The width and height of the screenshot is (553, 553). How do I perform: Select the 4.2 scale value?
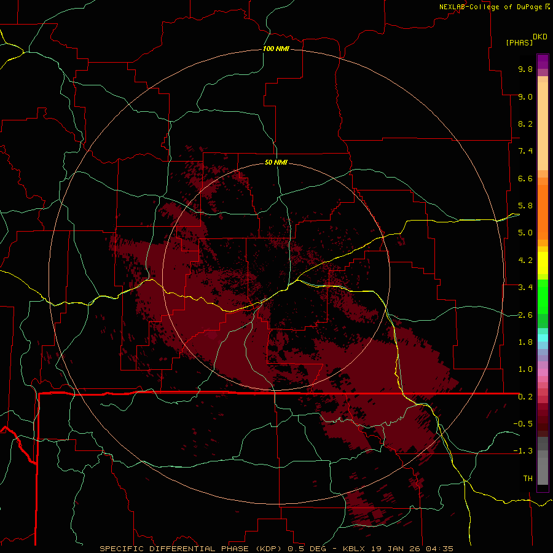525,261
